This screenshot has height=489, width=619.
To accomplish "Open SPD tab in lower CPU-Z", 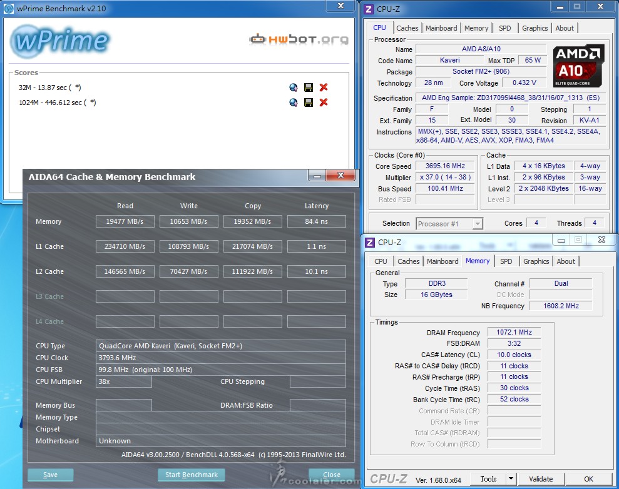I will point(506,261).
